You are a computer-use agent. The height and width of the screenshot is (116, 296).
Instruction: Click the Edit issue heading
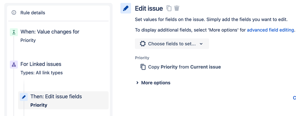point(149,9)
